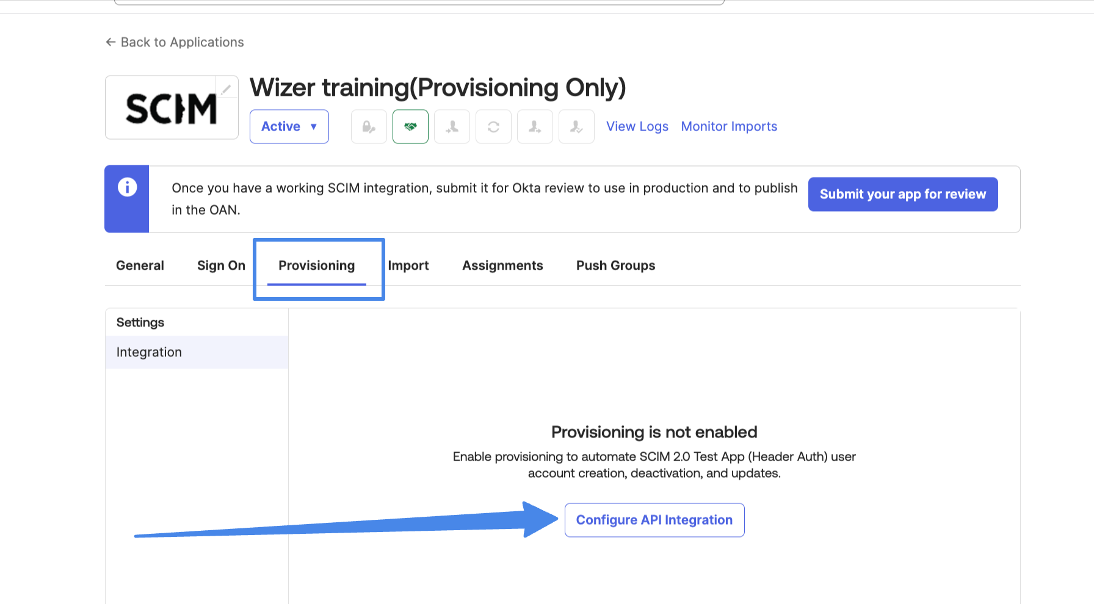Click the circular sync arrows icon
1094x604 pixels.
(x=493, y=127)
